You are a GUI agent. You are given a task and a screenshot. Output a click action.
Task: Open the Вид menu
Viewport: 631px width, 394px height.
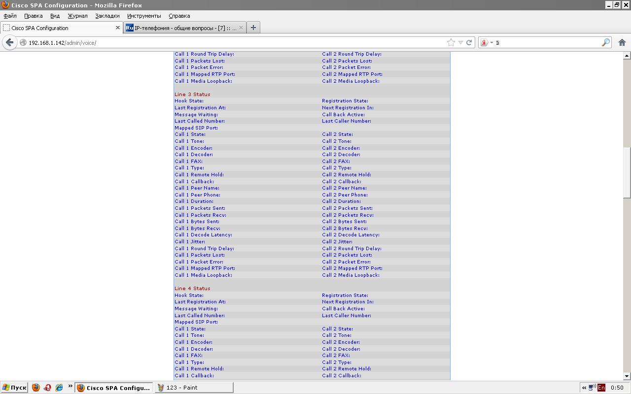[x=55, y=16]
